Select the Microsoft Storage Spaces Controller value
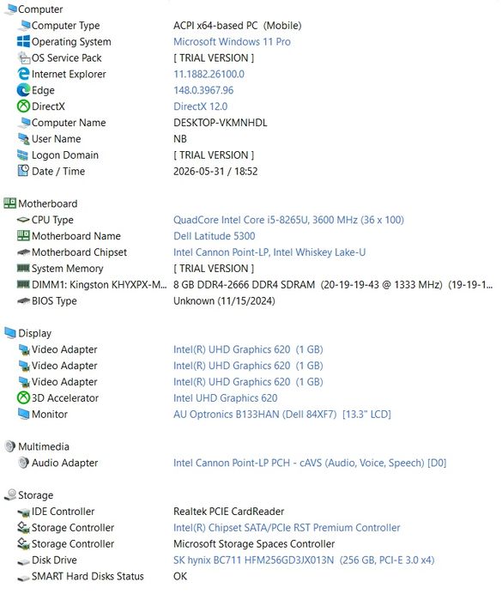This screenshot has width=502, height=600. 254,544
